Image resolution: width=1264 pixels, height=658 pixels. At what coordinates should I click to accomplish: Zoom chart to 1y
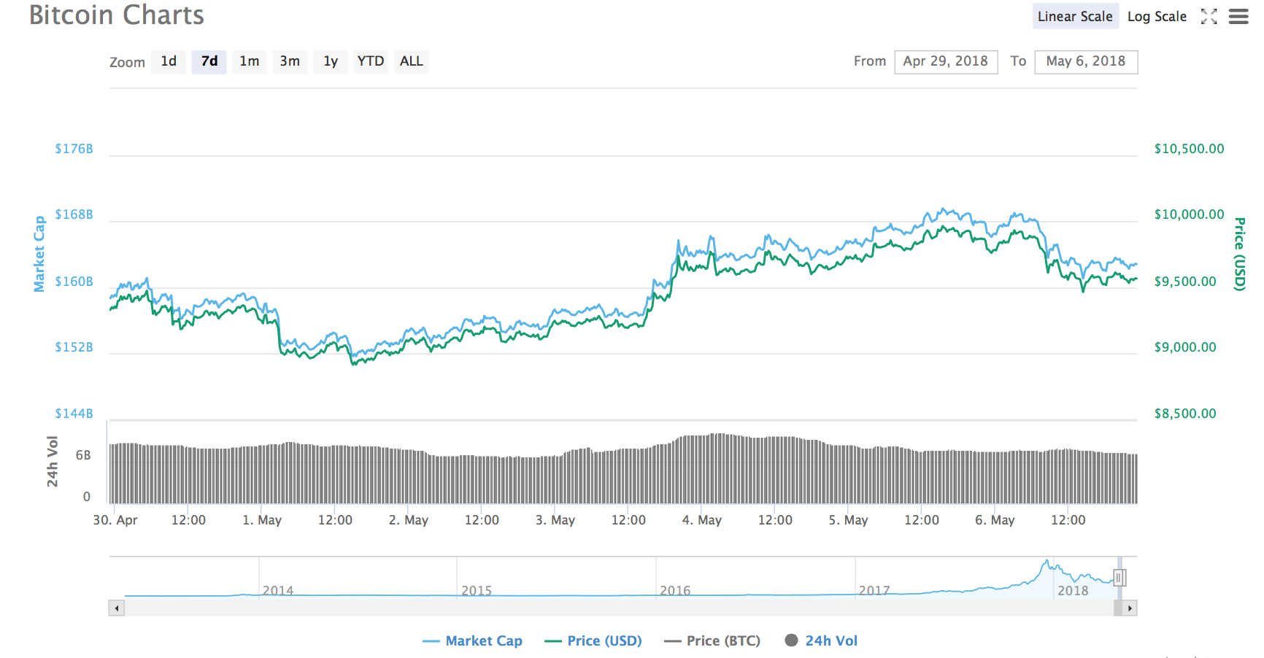[x=331, y=61]
